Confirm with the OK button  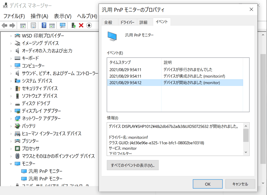[x=208, y=184]
